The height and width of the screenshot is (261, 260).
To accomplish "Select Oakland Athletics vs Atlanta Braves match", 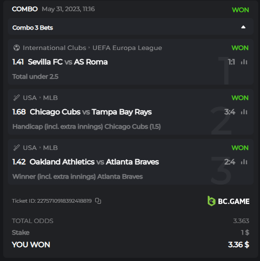I will pyautogui.click(x=94, y=162).
